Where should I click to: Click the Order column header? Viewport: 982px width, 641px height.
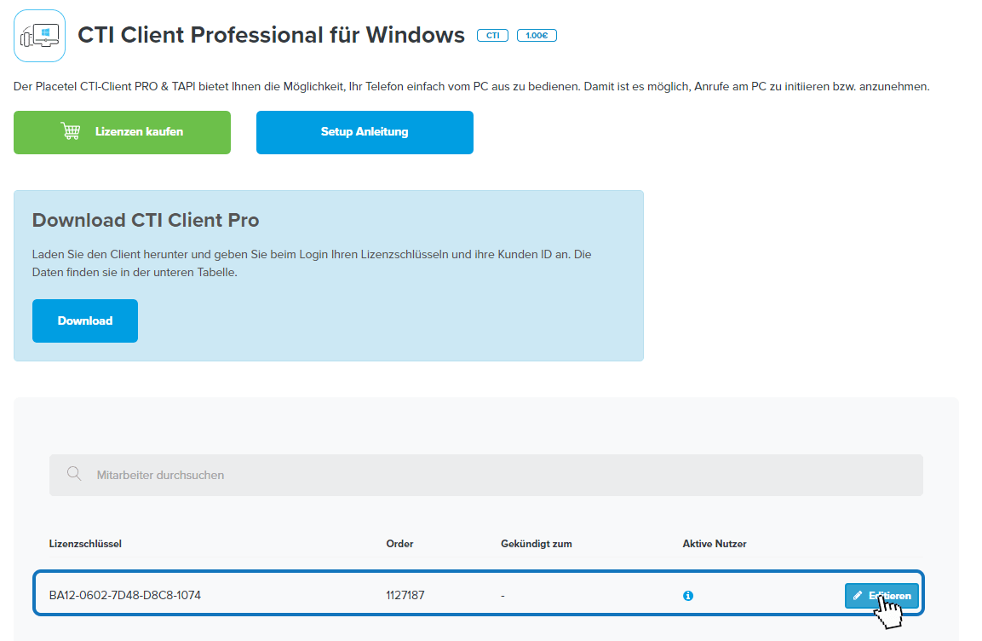click(x=399, y=544)
